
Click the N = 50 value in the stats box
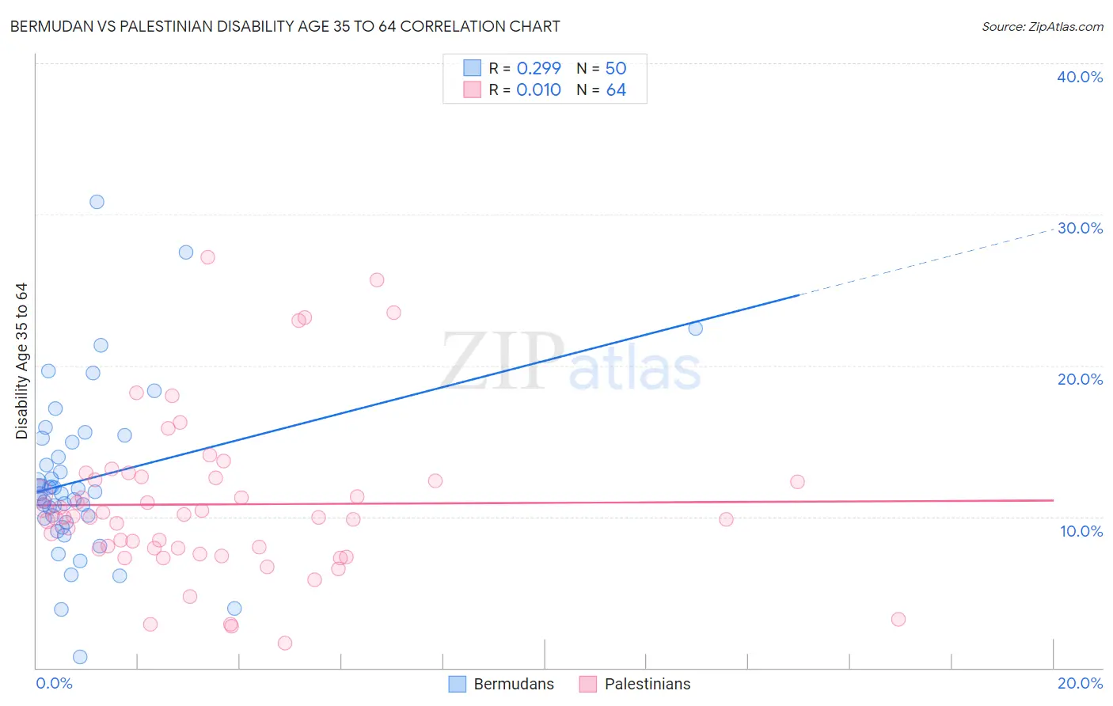pos(601,68)
